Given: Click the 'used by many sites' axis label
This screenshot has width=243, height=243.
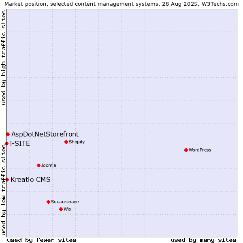Looking at the screenshot, I should (203, 240).
